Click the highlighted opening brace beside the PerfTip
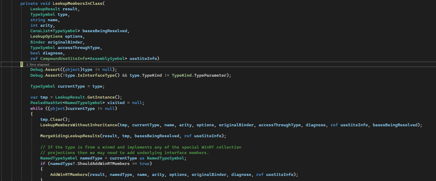436x181 pixels. [x=22, y=64]
